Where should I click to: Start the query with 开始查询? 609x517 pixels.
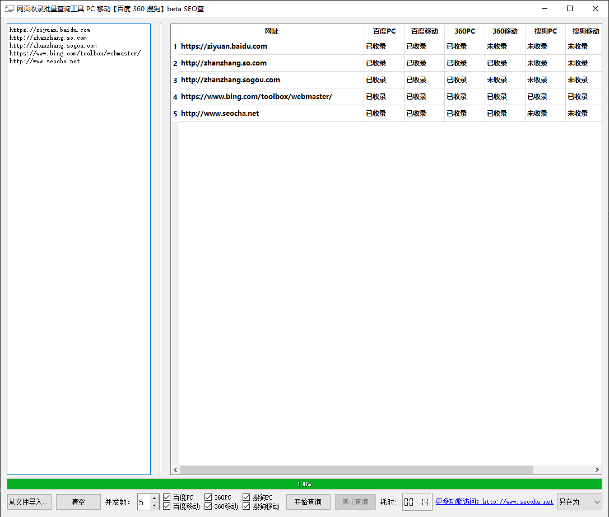[x=308, y=502]
